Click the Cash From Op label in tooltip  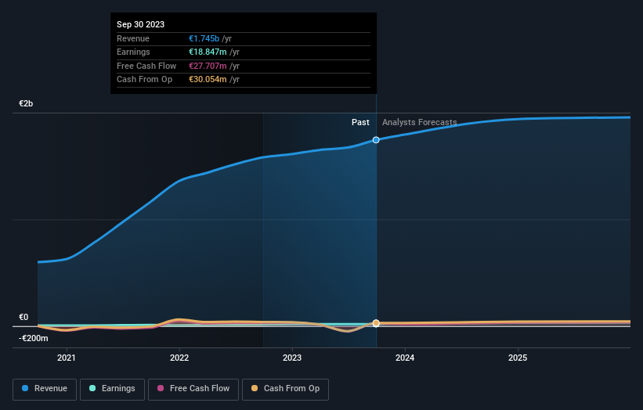144,80
